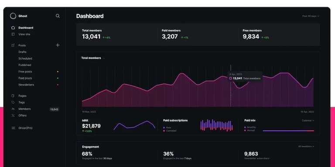Open the Published posts view
Screen dimensions: 335x167
click(x=25, y=65)
